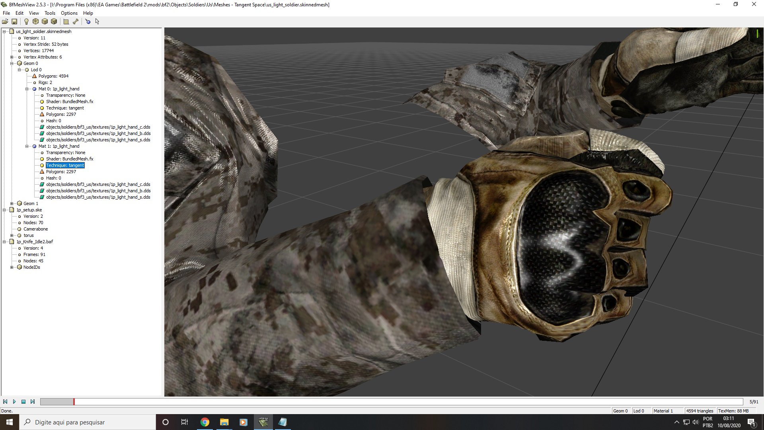This screenshot has width=764, height=430.
Task: Toggle the wireframe cube view icon
Action: pyautogui.click(x=35, y=21)
